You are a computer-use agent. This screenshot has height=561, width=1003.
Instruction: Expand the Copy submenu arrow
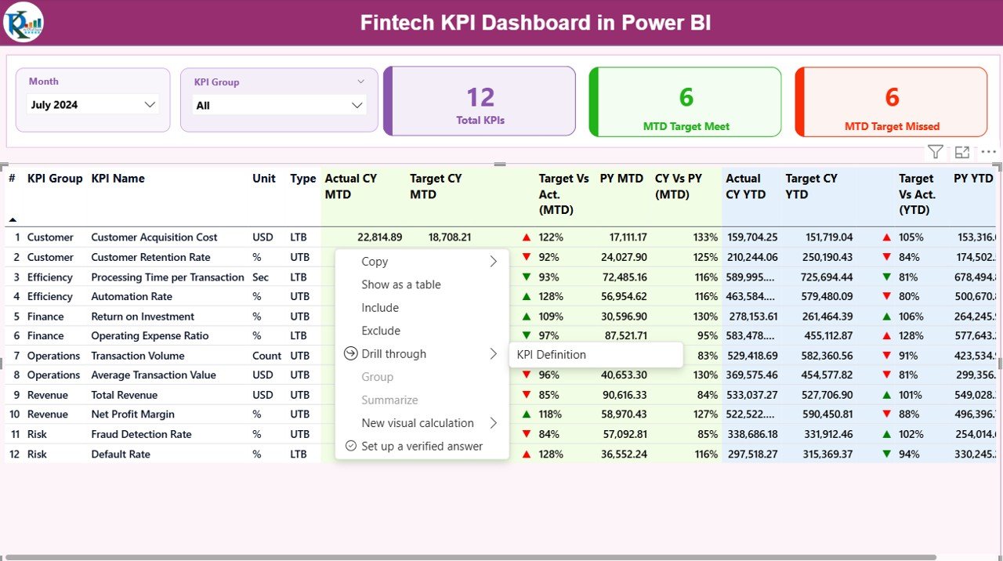click(493, 262)
